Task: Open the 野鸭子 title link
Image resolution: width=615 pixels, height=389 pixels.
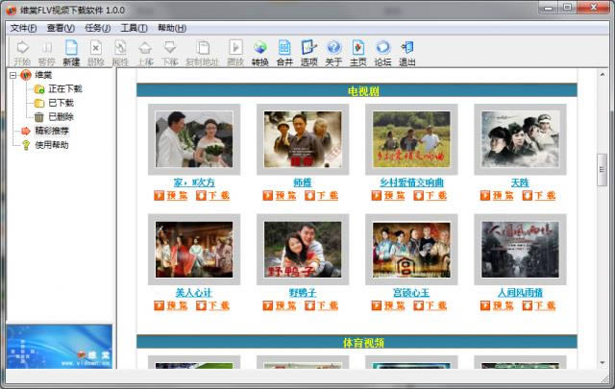Action: click(x=303, y=293)
